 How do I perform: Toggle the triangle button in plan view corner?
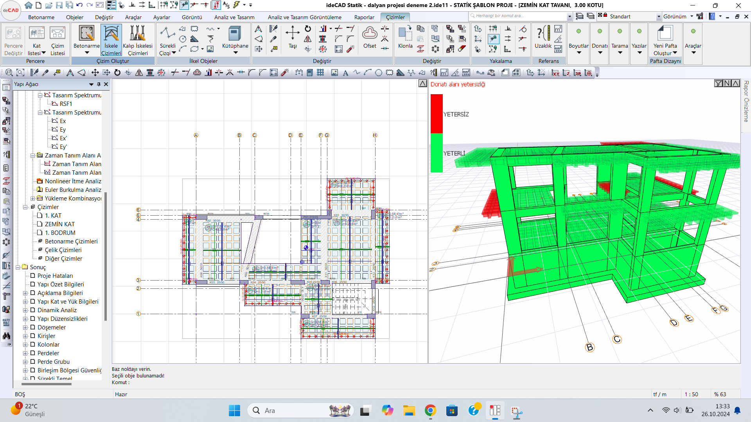[422, 83]
